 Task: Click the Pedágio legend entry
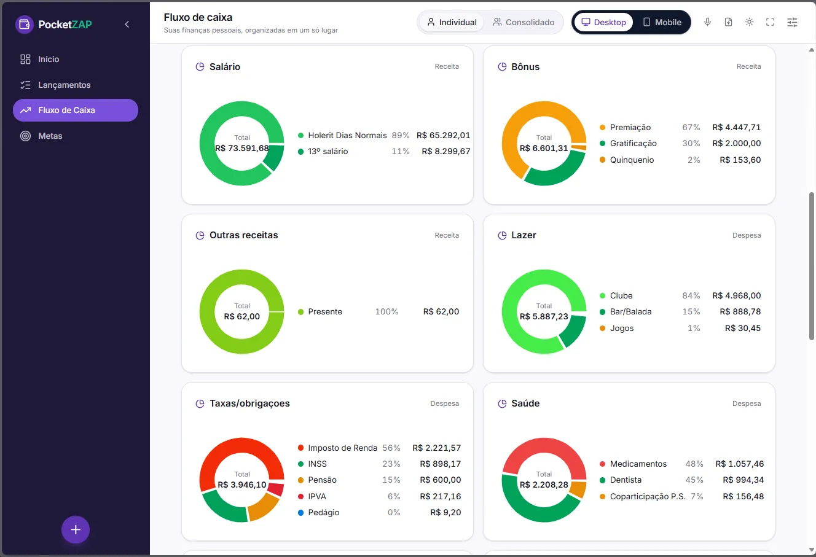pos(379,512)
